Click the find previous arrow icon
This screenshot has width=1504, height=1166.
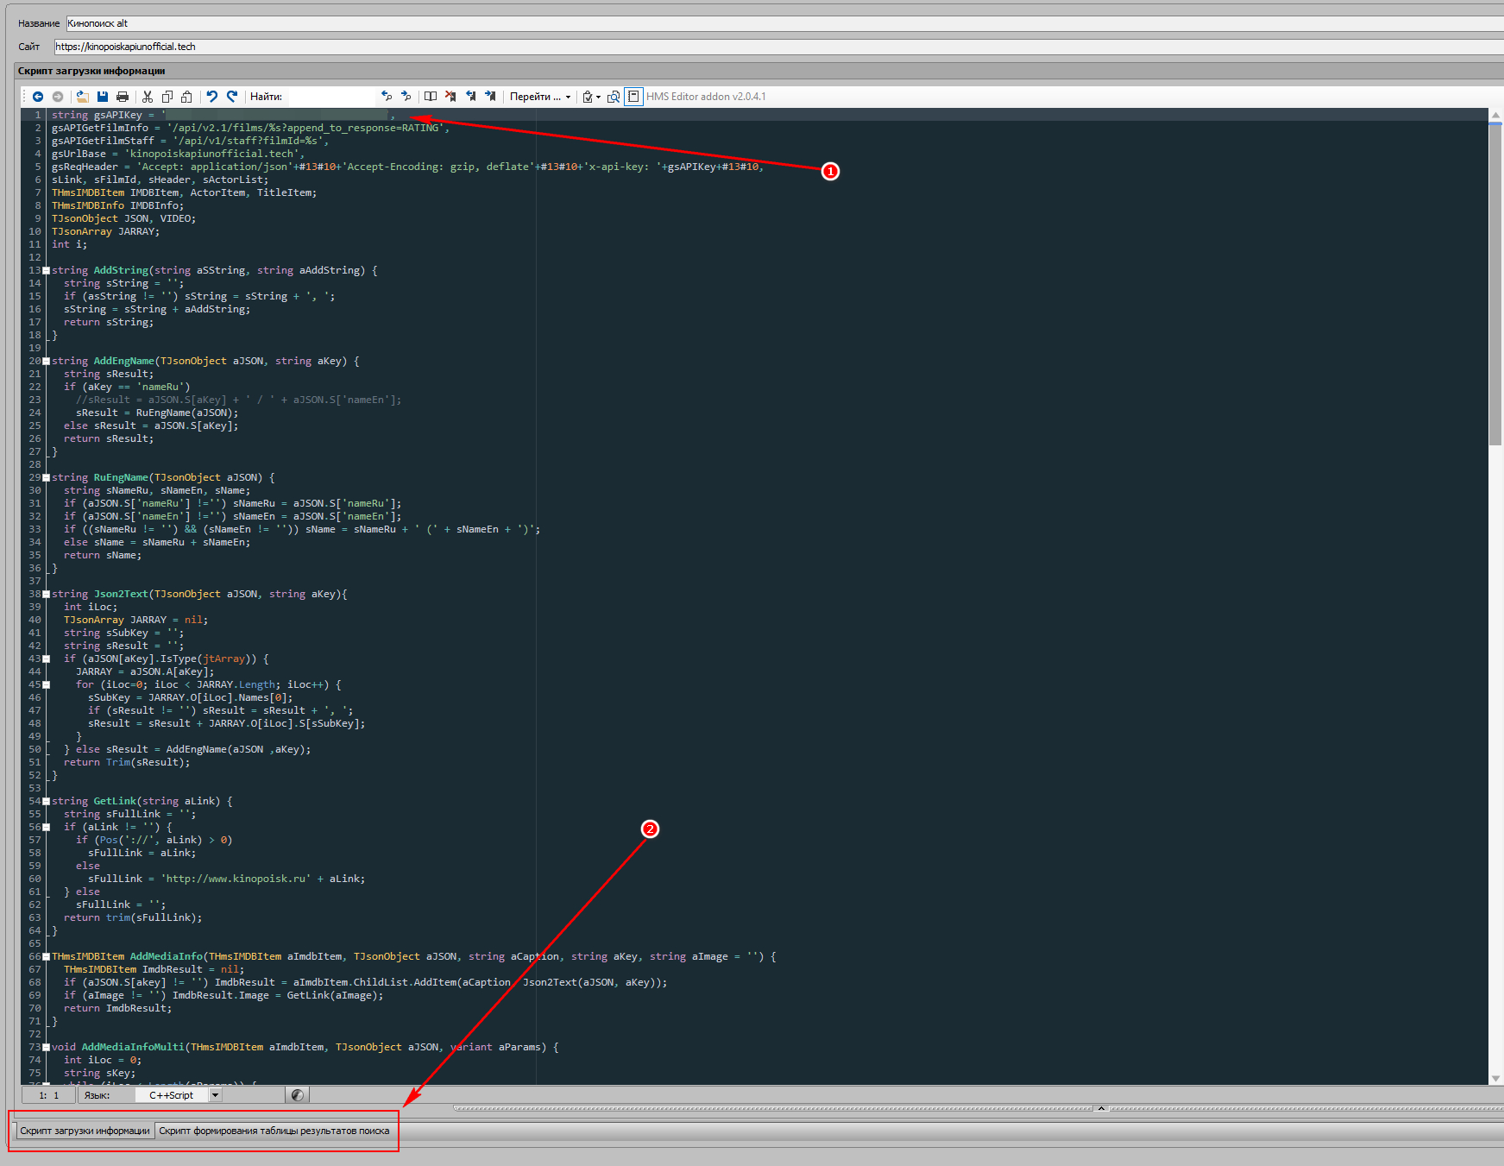[387, 97]
